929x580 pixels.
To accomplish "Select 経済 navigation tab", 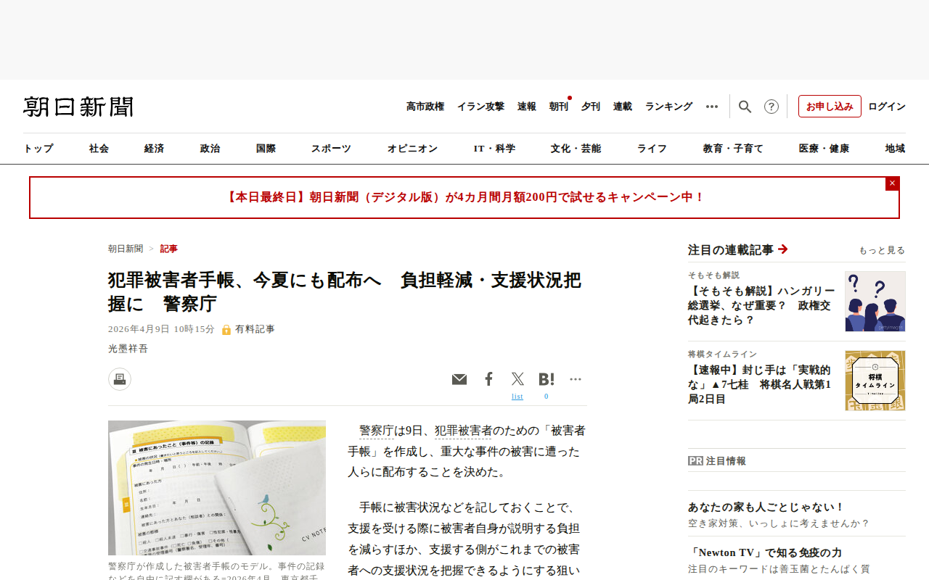I will 154,149.
